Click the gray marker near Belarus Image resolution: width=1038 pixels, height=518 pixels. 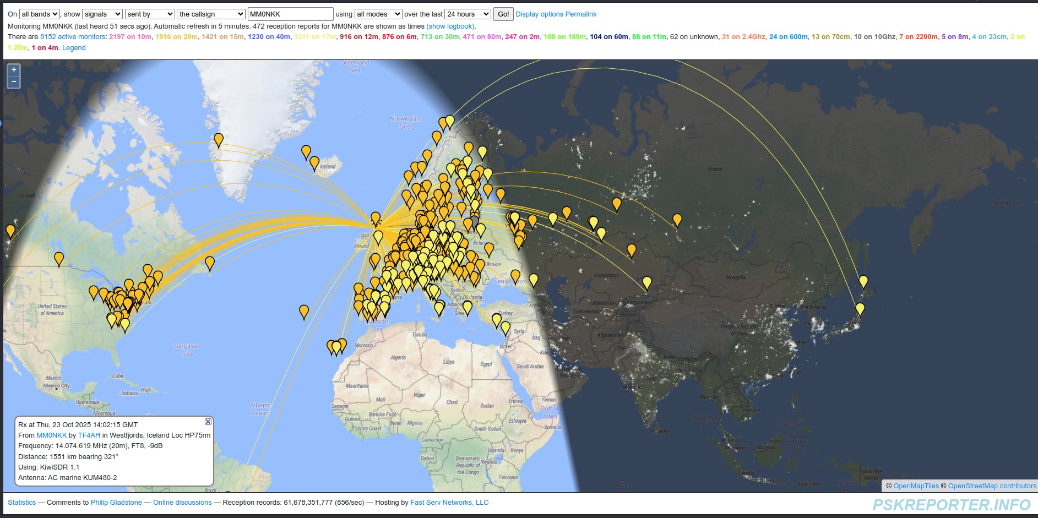pyautogui.click(x=474, y=222)
